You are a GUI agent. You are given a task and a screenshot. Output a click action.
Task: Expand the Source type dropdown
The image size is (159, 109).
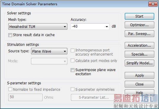[49, 51]
